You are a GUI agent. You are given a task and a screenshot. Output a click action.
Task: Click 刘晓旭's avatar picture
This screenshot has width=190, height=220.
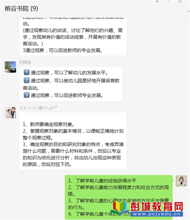click(x=10, y=67)
